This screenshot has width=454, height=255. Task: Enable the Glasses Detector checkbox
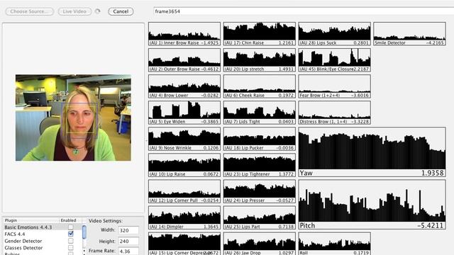click(71, 248)
